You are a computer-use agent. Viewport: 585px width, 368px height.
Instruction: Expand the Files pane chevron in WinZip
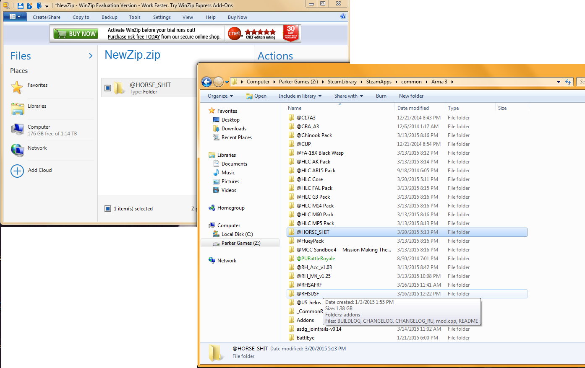91,56
